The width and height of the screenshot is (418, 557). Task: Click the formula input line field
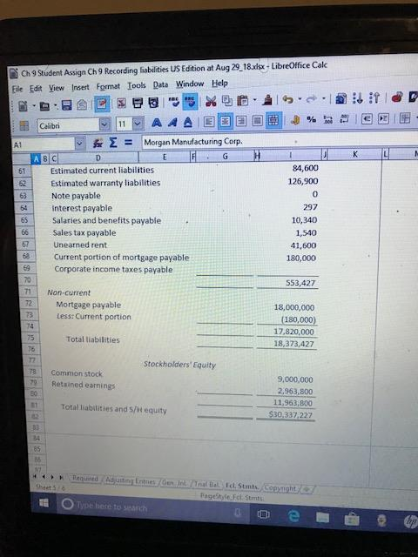[280, 140]
